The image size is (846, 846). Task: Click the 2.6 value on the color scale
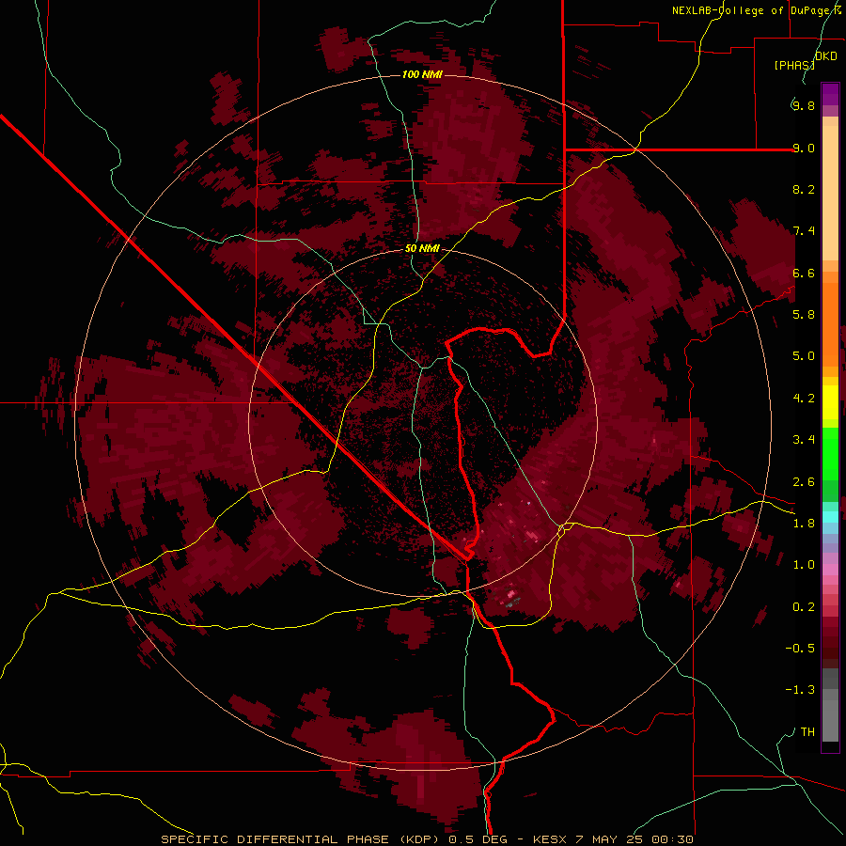804,482
